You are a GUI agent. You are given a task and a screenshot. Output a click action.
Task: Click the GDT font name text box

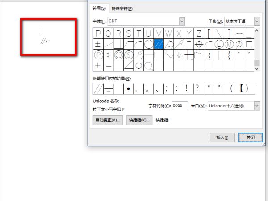pyautogui.click(x=143, y=21)
